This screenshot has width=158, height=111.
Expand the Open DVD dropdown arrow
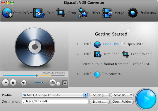point(31,13)
